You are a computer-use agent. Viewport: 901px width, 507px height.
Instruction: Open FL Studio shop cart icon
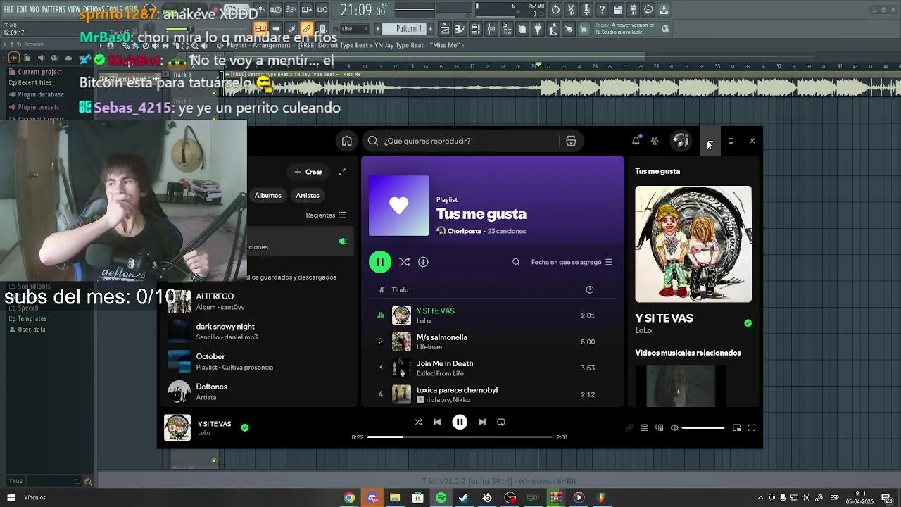[584, 29]
